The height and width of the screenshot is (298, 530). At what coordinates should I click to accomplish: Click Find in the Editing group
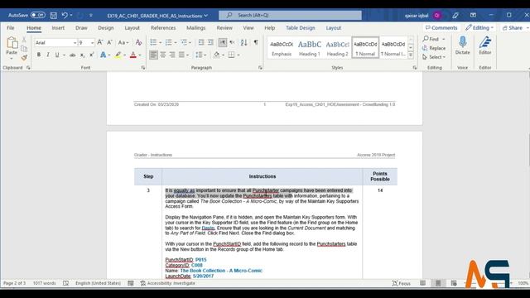pos(431,39)
